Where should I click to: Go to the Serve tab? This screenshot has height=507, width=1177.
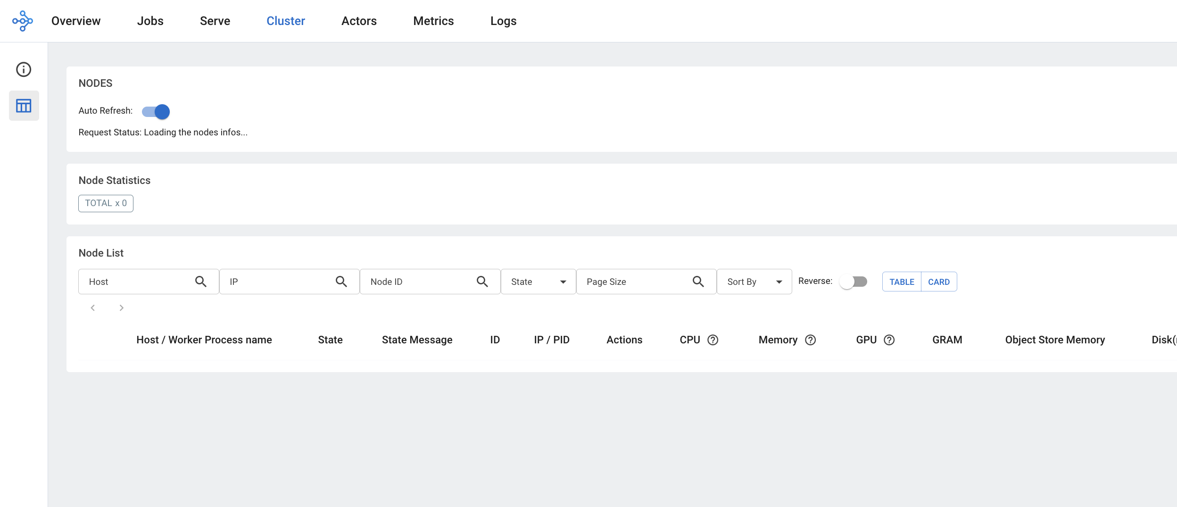[215, 21]
